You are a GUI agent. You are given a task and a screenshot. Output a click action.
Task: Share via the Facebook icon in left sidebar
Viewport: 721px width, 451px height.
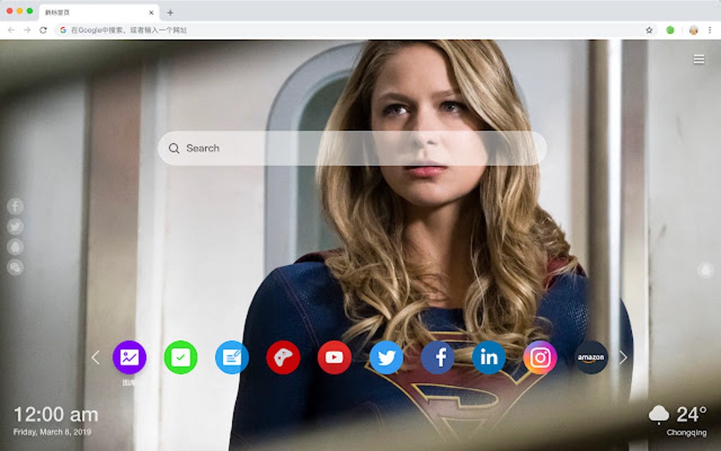pos(15,206)
